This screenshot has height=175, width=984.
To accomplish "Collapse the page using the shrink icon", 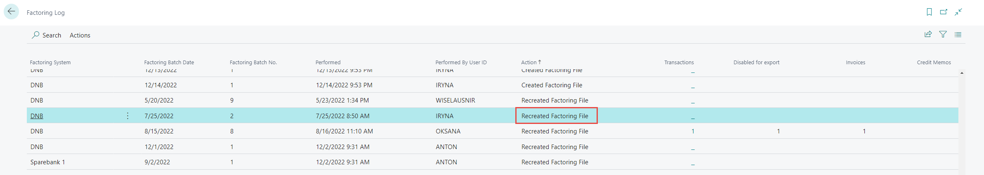I will point(958,12).
